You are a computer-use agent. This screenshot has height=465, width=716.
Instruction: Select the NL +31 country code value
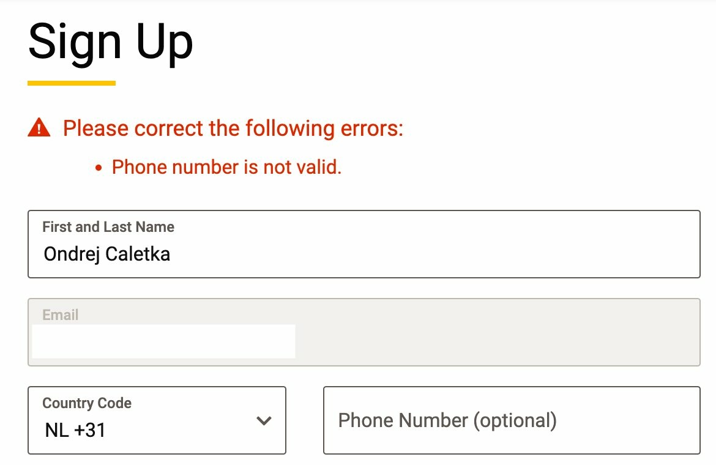tap(75, 430)
